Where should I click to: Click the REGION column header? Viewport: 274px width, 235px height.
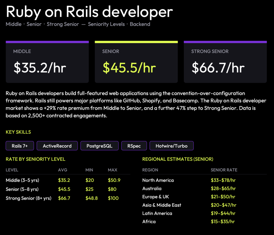pyautogui.click(x=150, y=170)
